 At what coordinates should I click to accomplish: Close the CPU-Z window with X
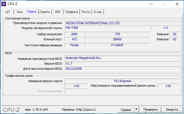pyautogui.click(x=177, y=4)
